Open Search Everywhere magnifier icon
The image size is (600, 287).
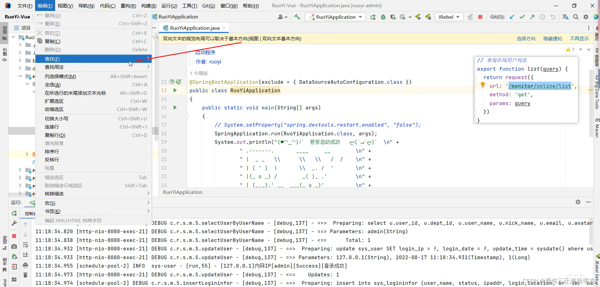coord(576,17)
